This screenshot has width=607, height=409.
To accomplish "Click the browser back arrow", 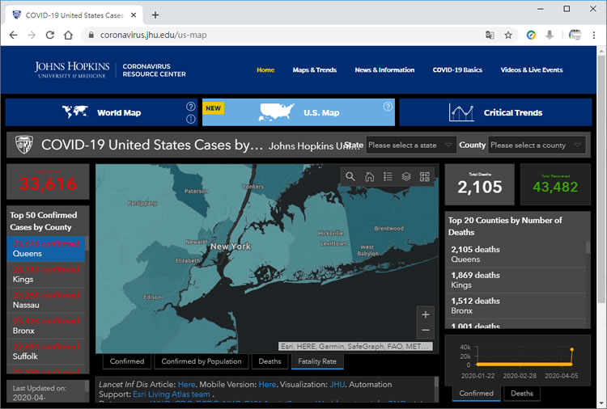I will click(13, 36).
